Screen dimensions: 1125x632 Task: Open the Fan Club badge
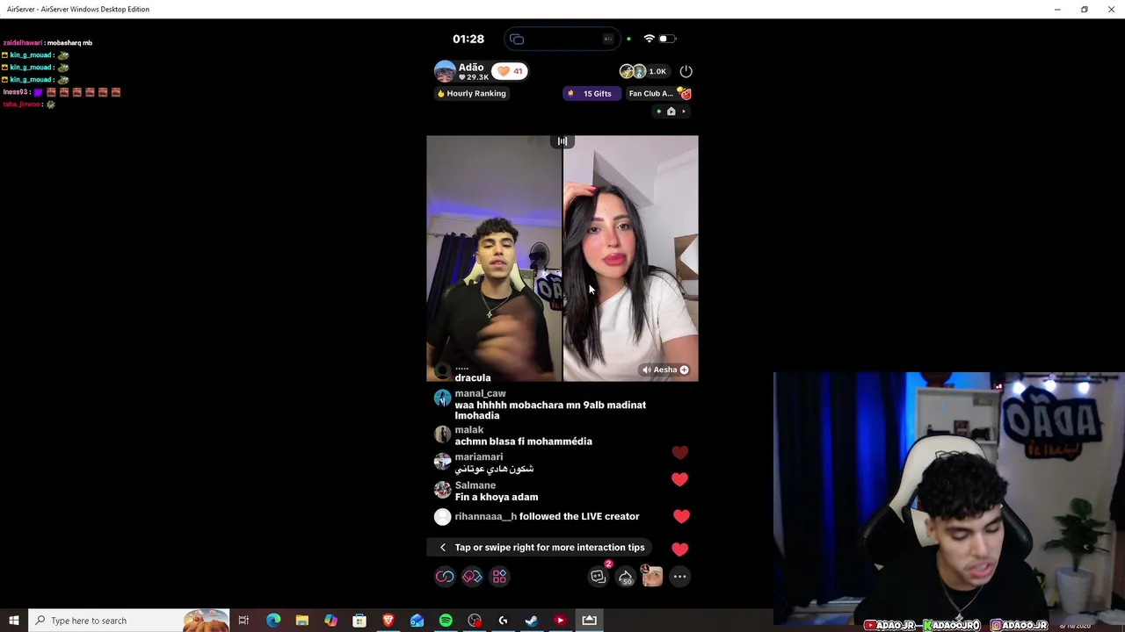pos(660,93)
